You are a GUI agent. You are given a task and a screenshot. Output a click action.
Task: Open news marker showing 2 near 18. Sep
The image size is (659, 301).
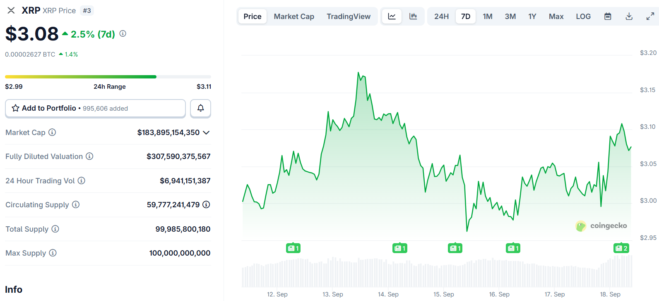click(x=621, y=248)
